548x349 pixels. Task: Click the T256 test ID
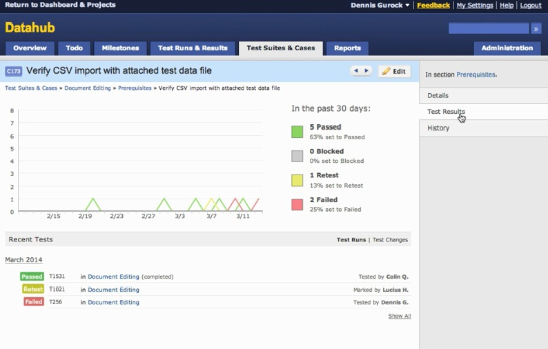(x=56, y=302)
